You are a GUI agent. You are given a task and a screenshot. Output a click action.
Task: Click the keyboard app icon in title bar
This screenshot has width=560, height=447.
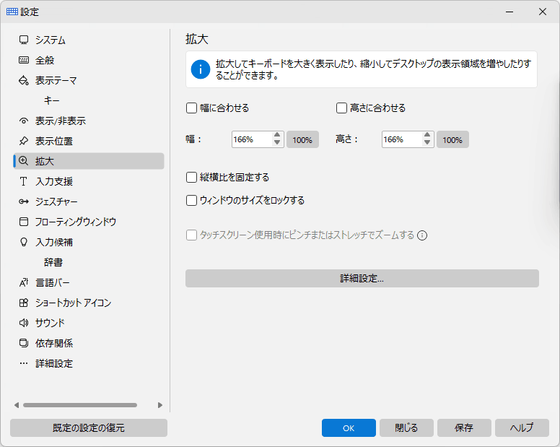coord(12,12)
